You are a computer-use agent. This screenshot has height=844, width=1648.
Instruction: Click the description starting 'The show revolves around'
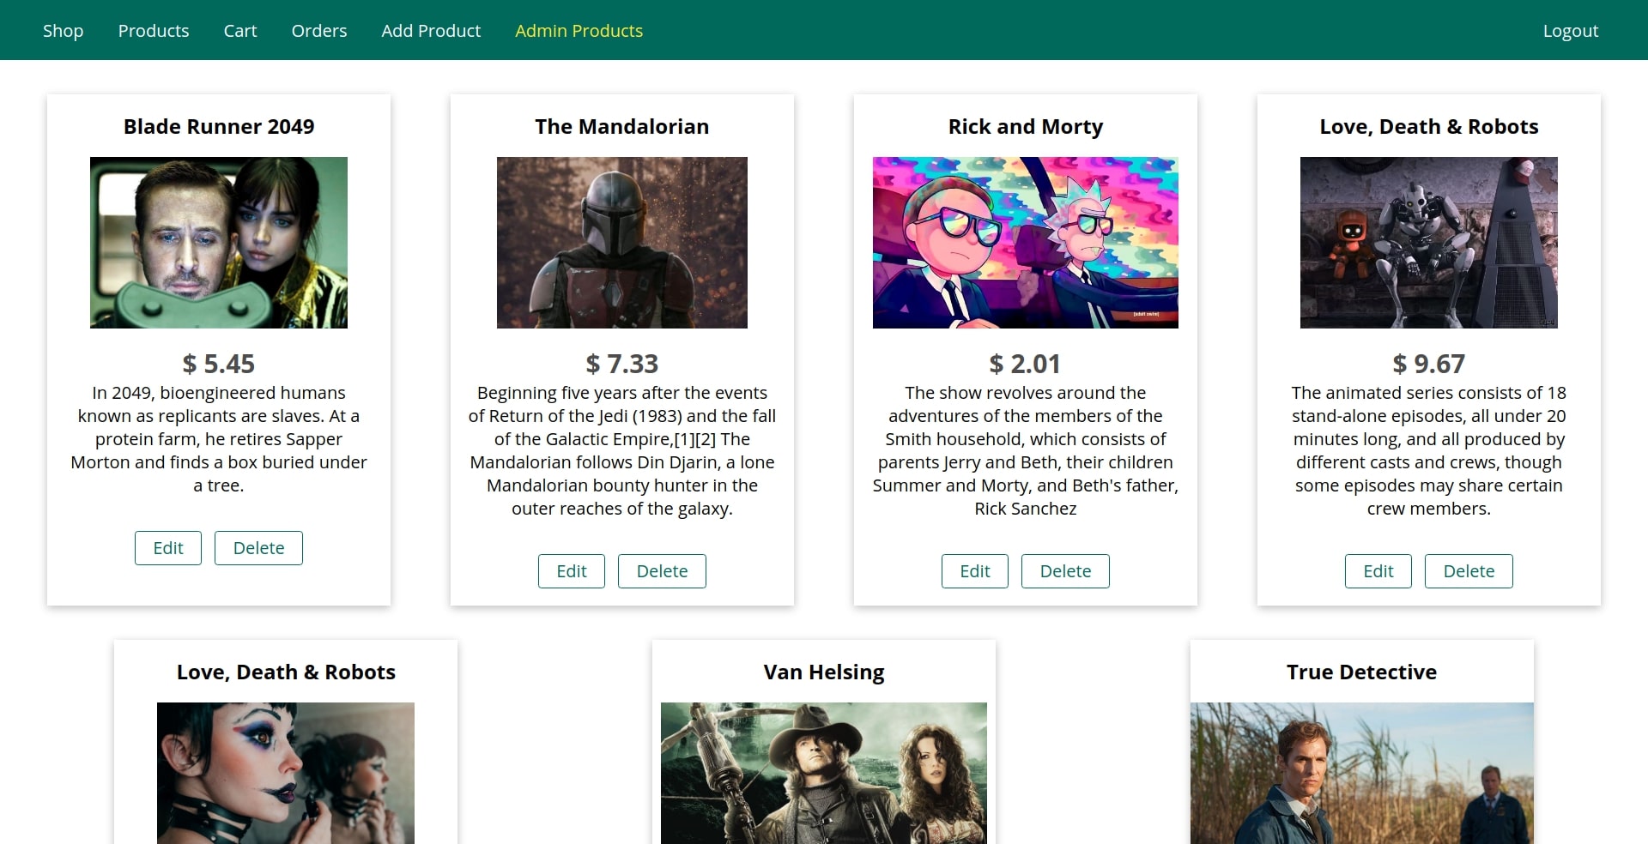point(1026,450)
